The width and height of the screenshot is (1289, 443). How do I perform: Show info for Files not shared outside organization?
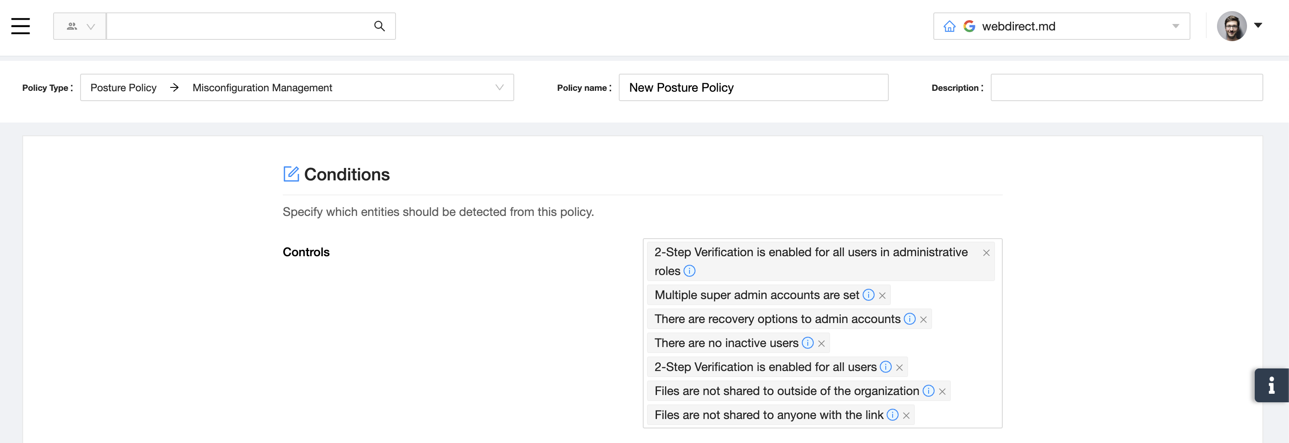coord(928,391)
